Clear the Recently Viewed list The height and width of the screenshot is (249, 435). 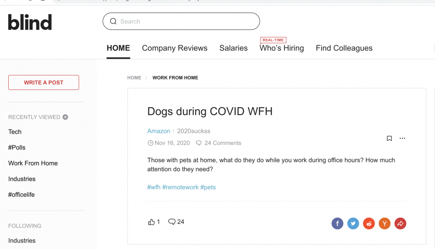65,117
